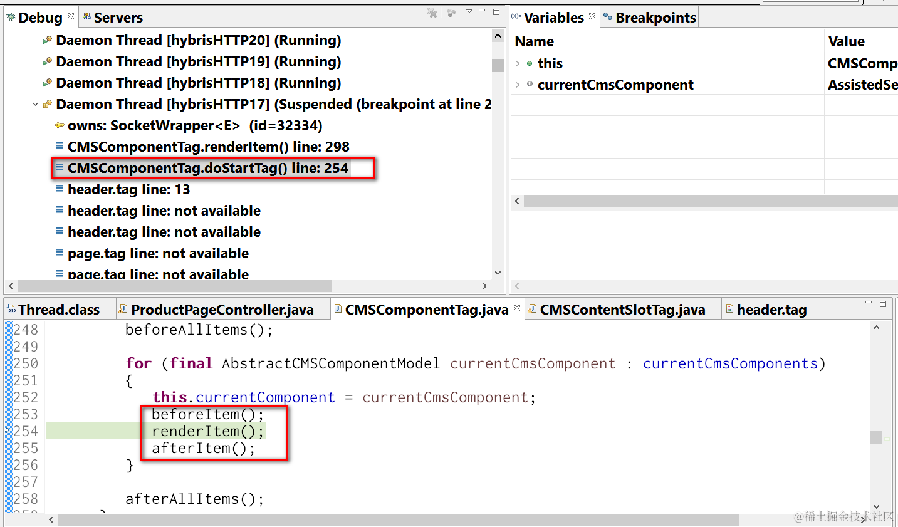Click thread icon of hybrisHTTP18
This screenshot has height=527, width=898.
pyautogui.click(x=47, y=83)
